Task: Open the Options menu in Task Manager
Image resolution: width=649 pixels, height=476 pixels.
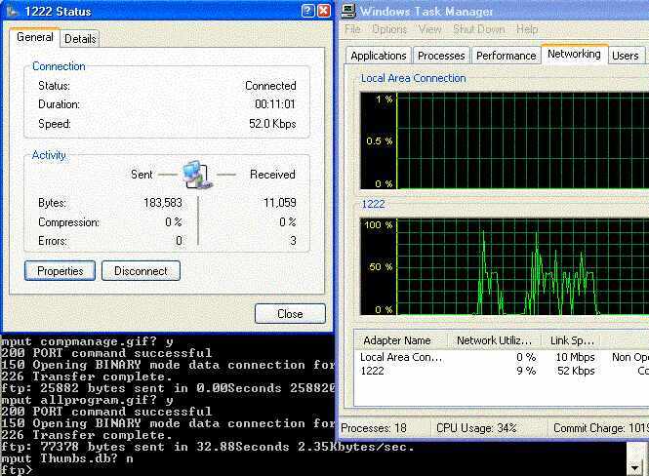Action: (389, 29)
